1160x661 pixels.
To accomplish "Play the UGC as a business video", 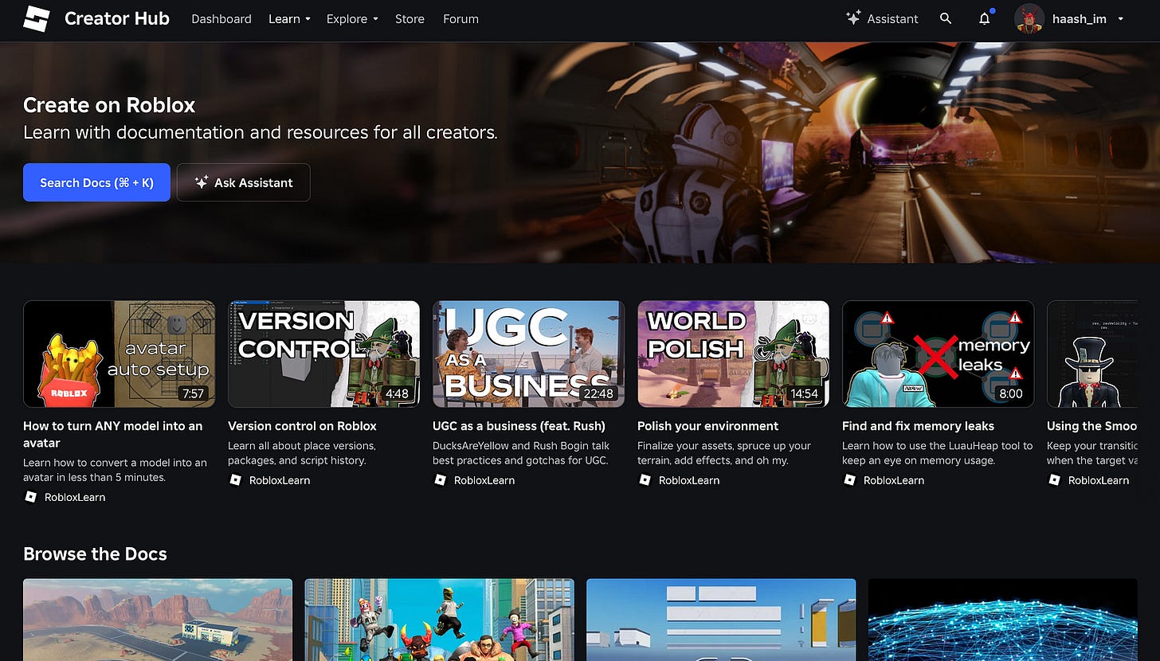I will [528, 354].
